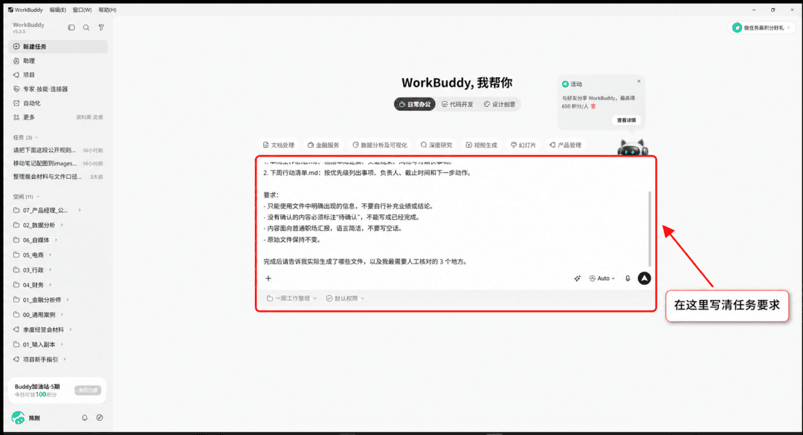
Task: Choose the 深度研究 quick category
Action: coord(436,145)
